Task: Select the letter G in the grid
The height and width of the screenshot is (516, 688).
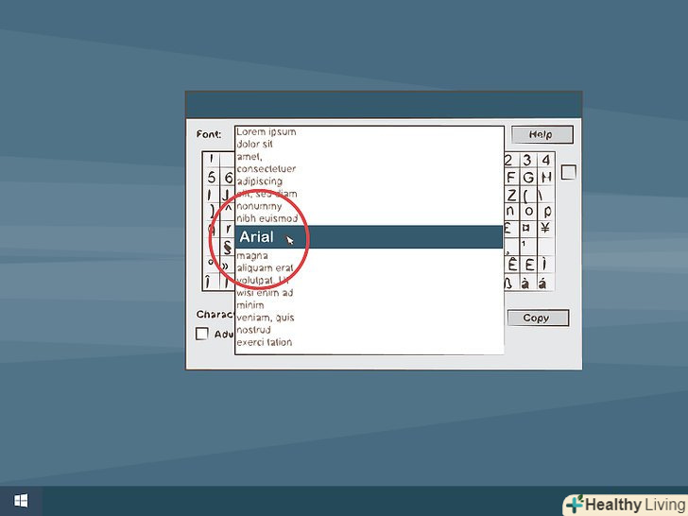Action: pos(528,178)
